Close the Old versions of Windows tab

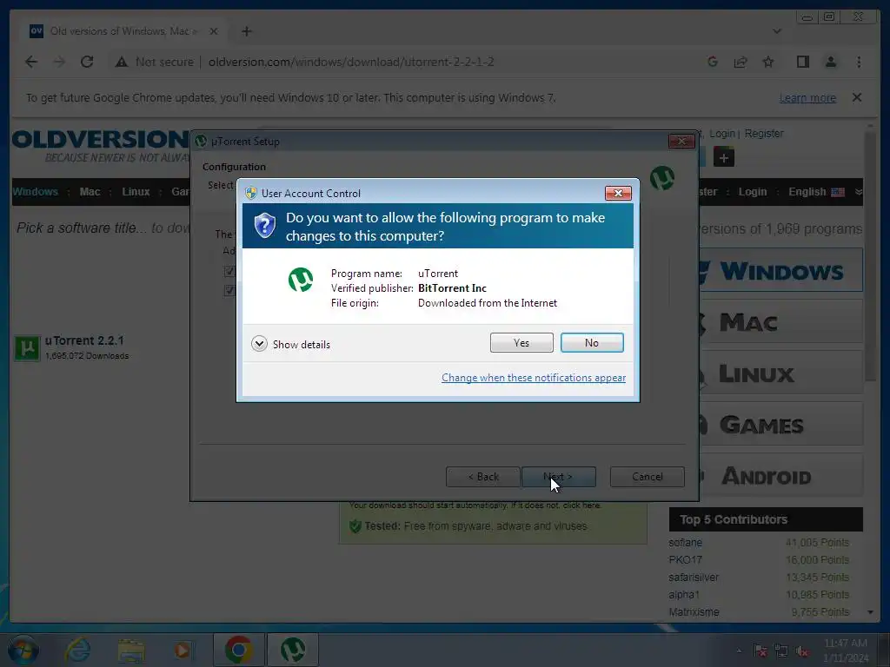(x=214, y=31)
